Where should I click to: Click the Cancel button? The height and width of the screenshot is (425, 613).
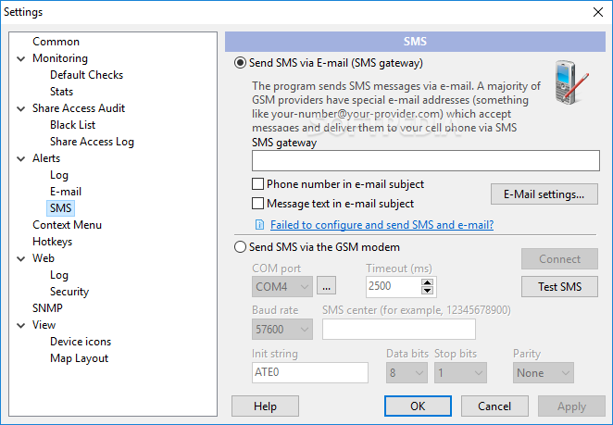pyautogui.click(x=494, y=406)
